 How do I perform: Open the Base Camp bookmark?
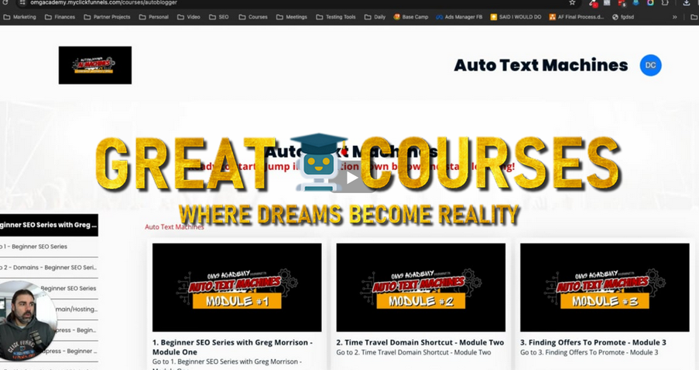tap(410, 17)
